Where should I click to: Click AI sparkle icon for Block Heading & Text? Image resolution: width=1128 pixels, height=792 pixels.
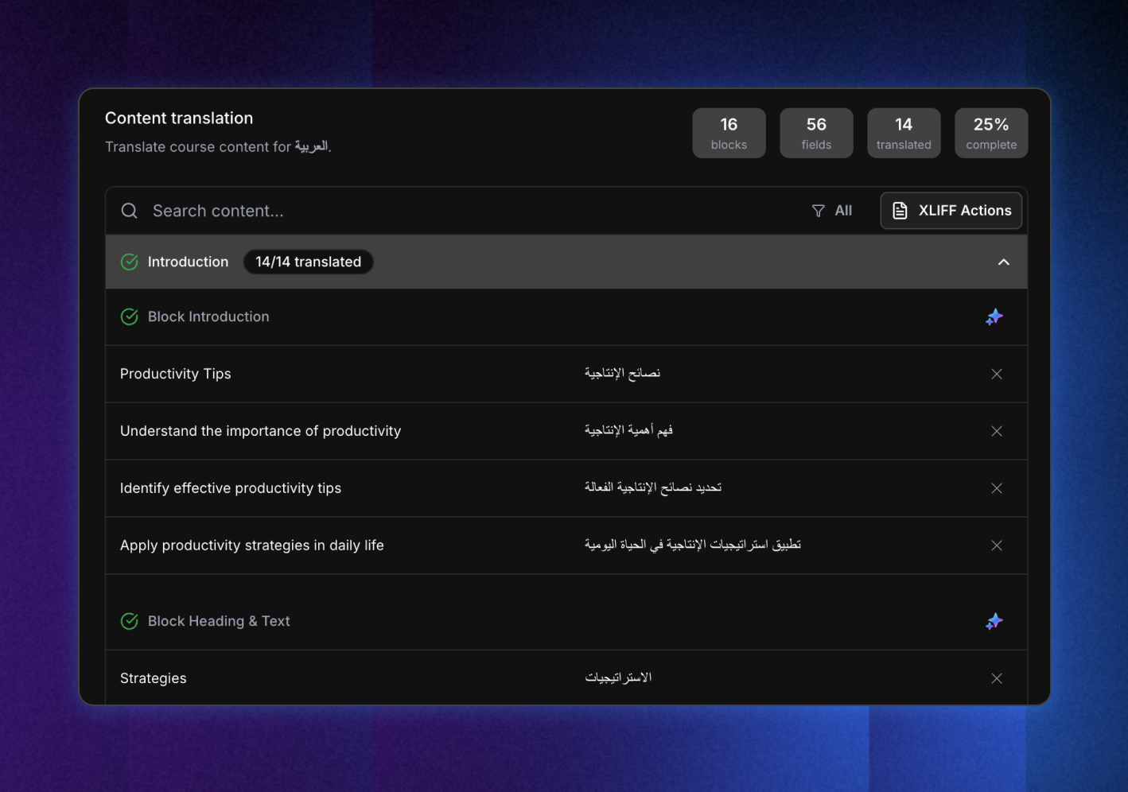[x=994, y=621]
